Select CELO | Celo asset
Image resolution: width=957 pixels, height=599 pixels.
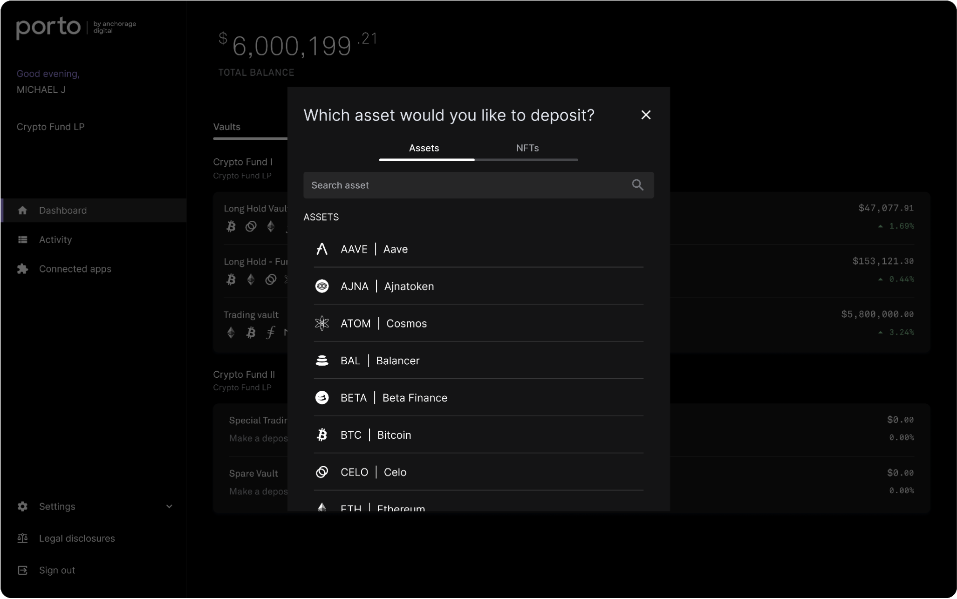(478, 472)
